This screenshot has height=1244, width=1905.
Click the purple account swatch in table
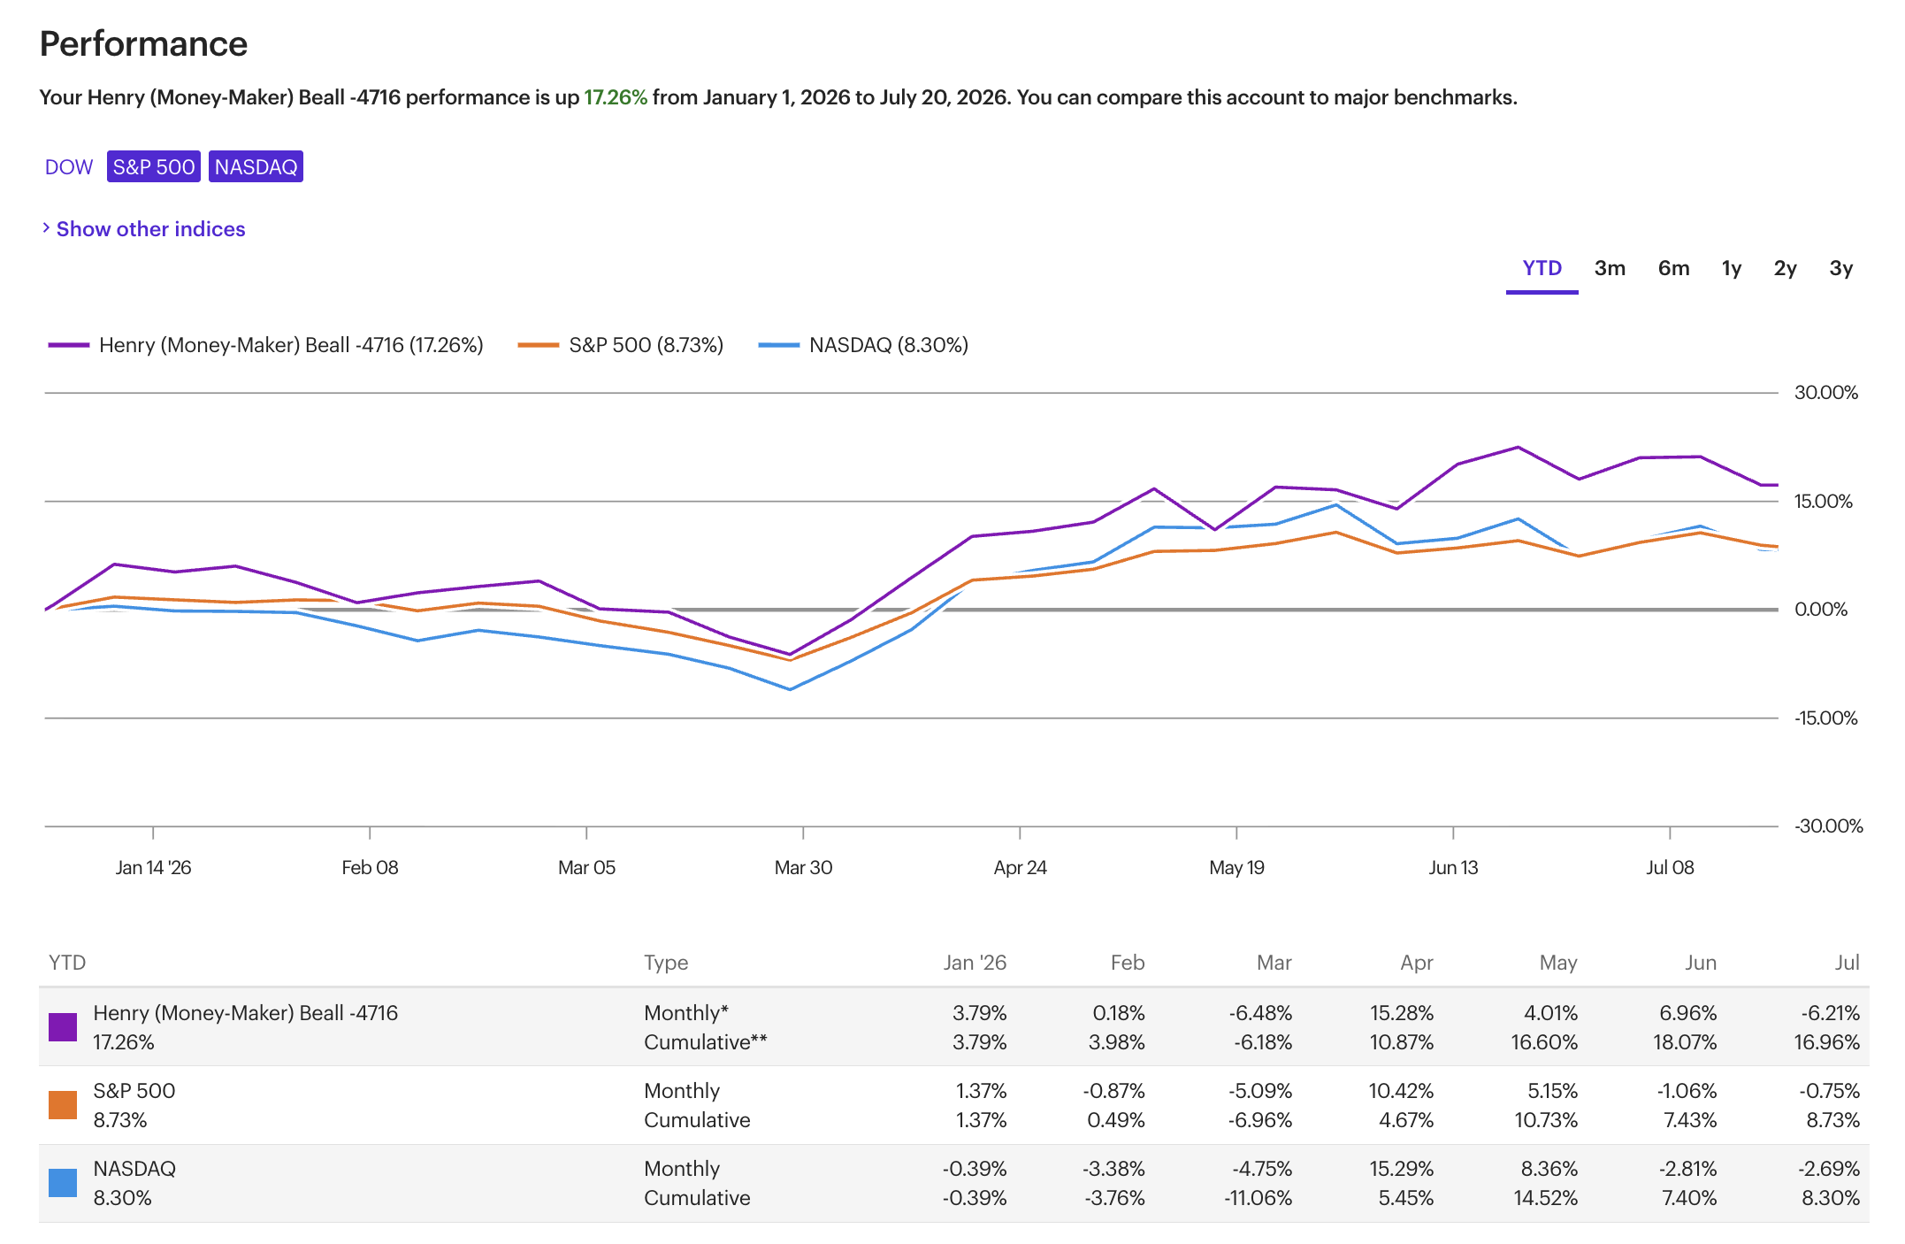point(63,1027)
